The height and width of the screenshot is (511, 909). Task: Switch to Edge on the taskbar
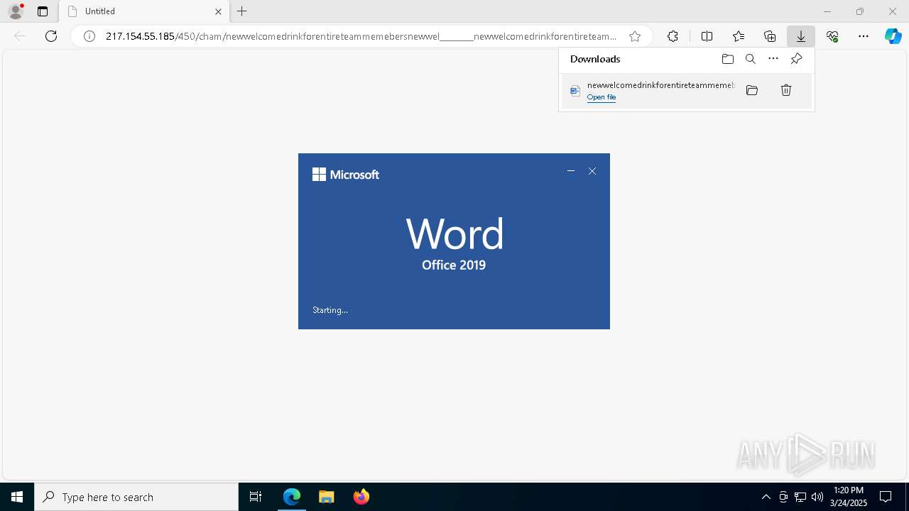(292, 497)
